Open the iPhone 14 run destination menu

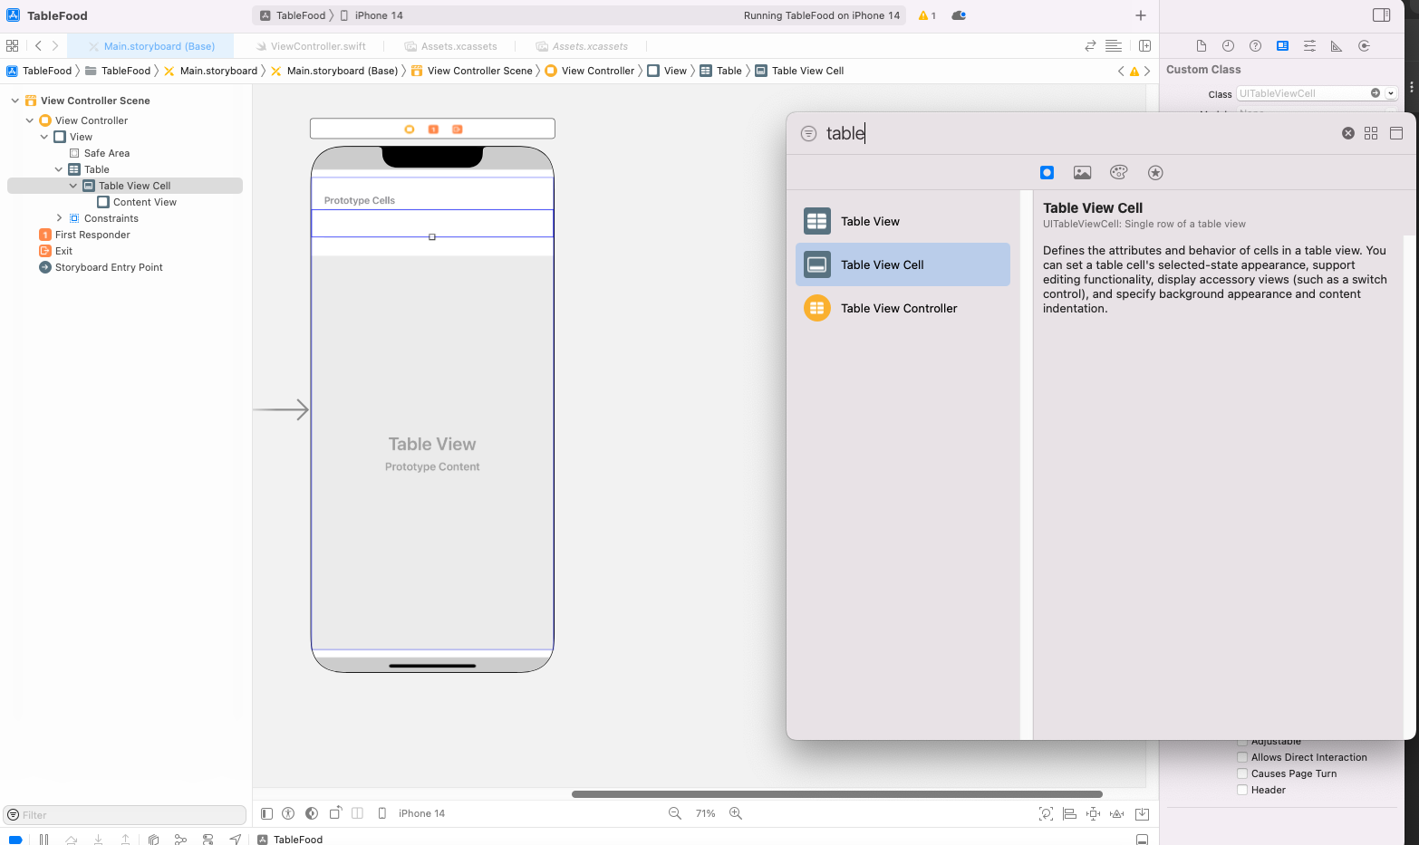tap(372, 15)
